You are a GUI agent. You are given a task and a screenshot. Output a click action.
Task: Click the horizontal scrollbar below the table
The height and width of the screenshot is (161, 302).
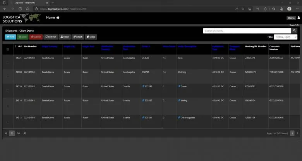point(83,128)
